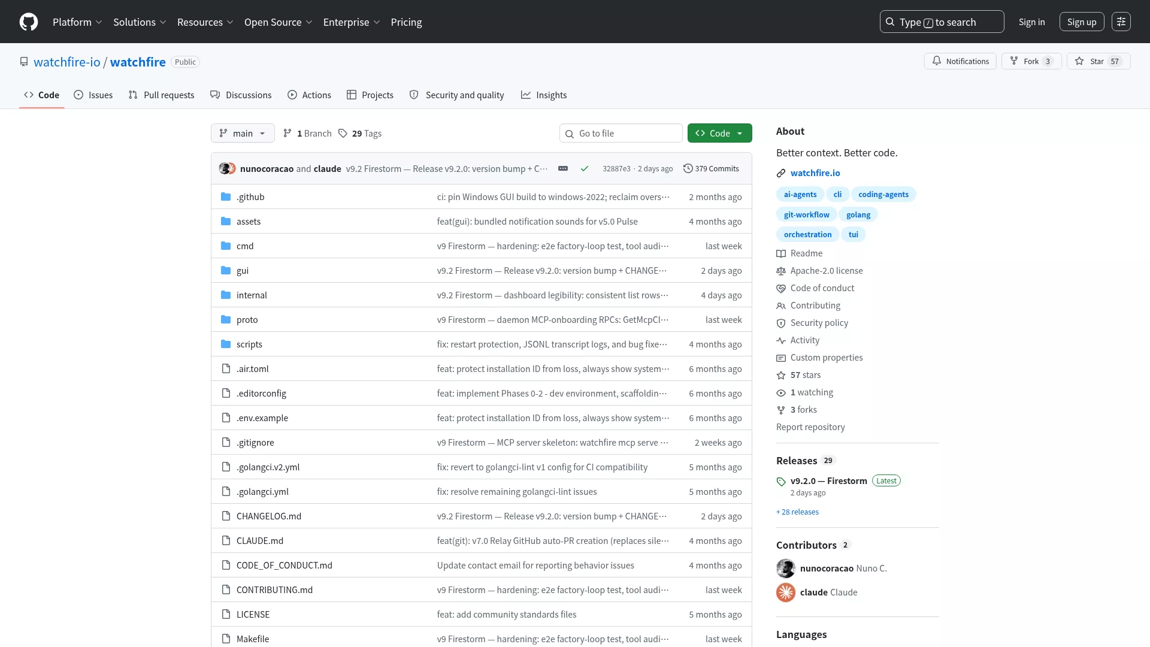
Task: Fork the repository with Fork button
Action: pos(1031,61)
